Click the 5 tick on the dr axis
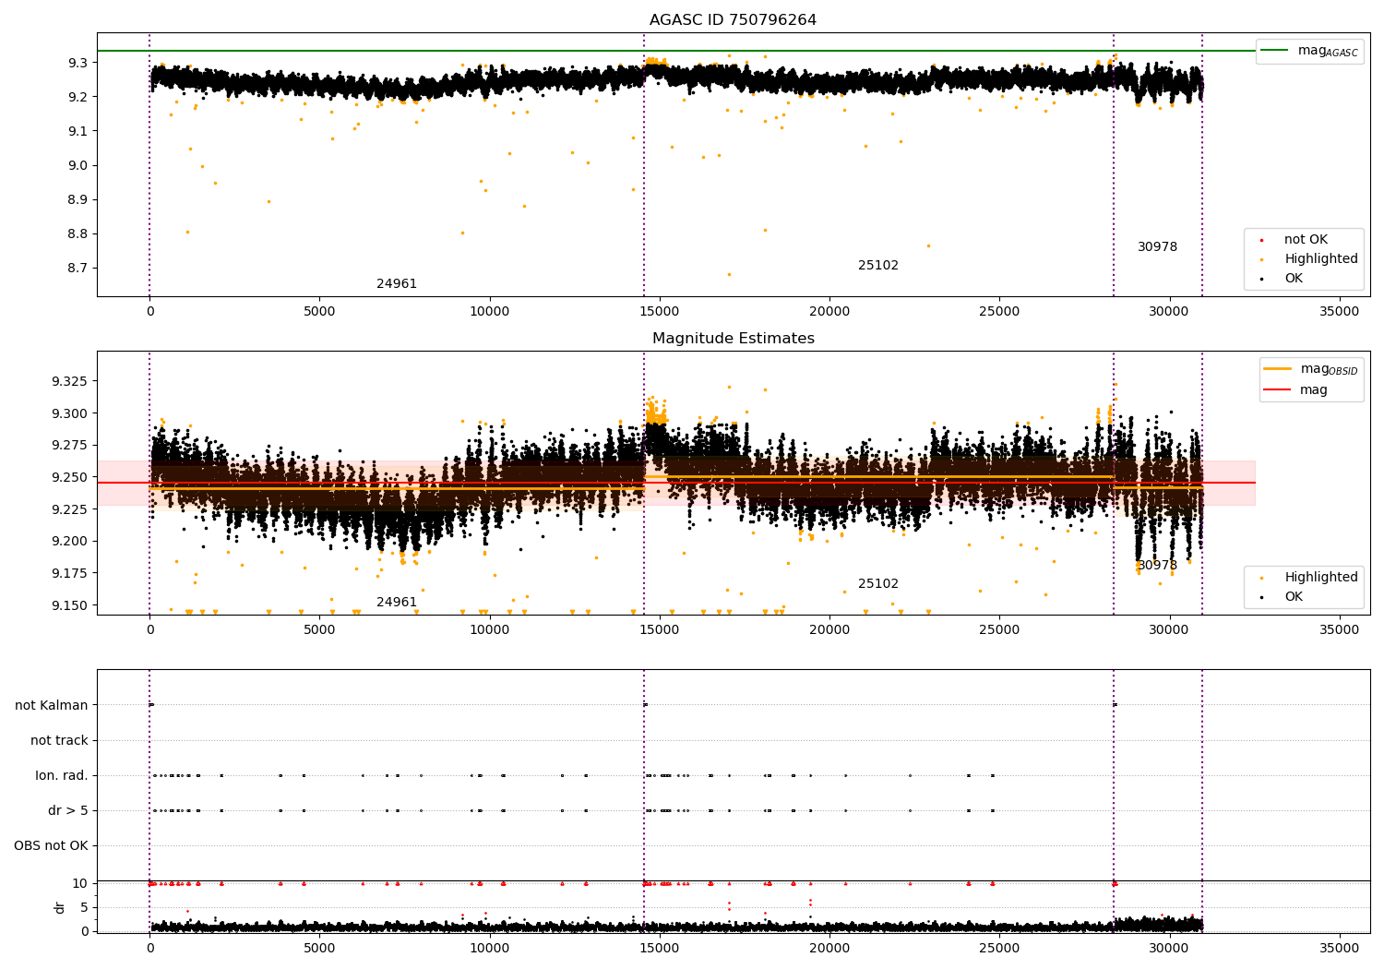This screenshot has height=969, width=1384. tap(85, 908)
